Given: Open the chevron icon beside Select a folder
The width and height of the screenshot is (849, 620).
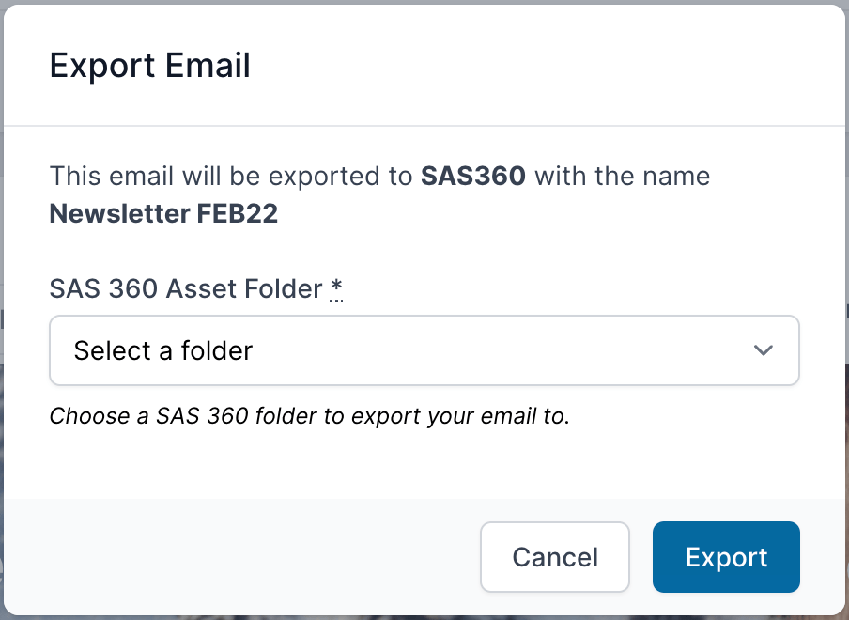Looking at the screenshot, I should point(764,349).
